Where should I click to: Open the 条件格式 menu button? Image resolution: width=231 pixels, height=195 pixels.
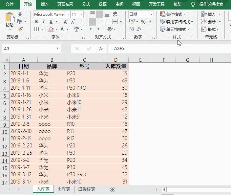pyautogui.click(x=173, y=14)
